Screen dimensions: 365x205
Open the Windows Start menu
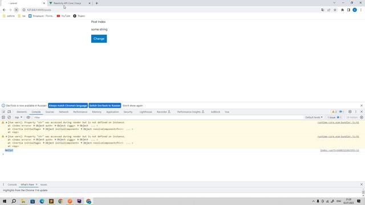click(x=5, y=201)
